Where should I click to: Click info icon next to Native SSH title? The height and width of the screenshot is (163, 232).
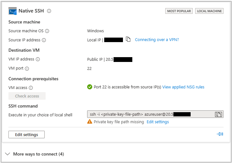tap(49, 11)
